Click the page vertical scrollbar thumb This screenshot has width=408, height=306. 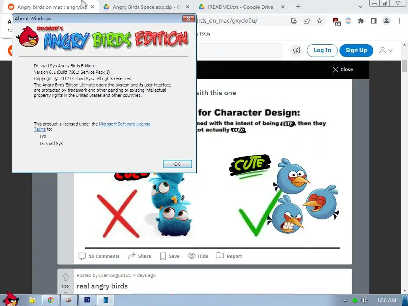(x=405, y=66)
